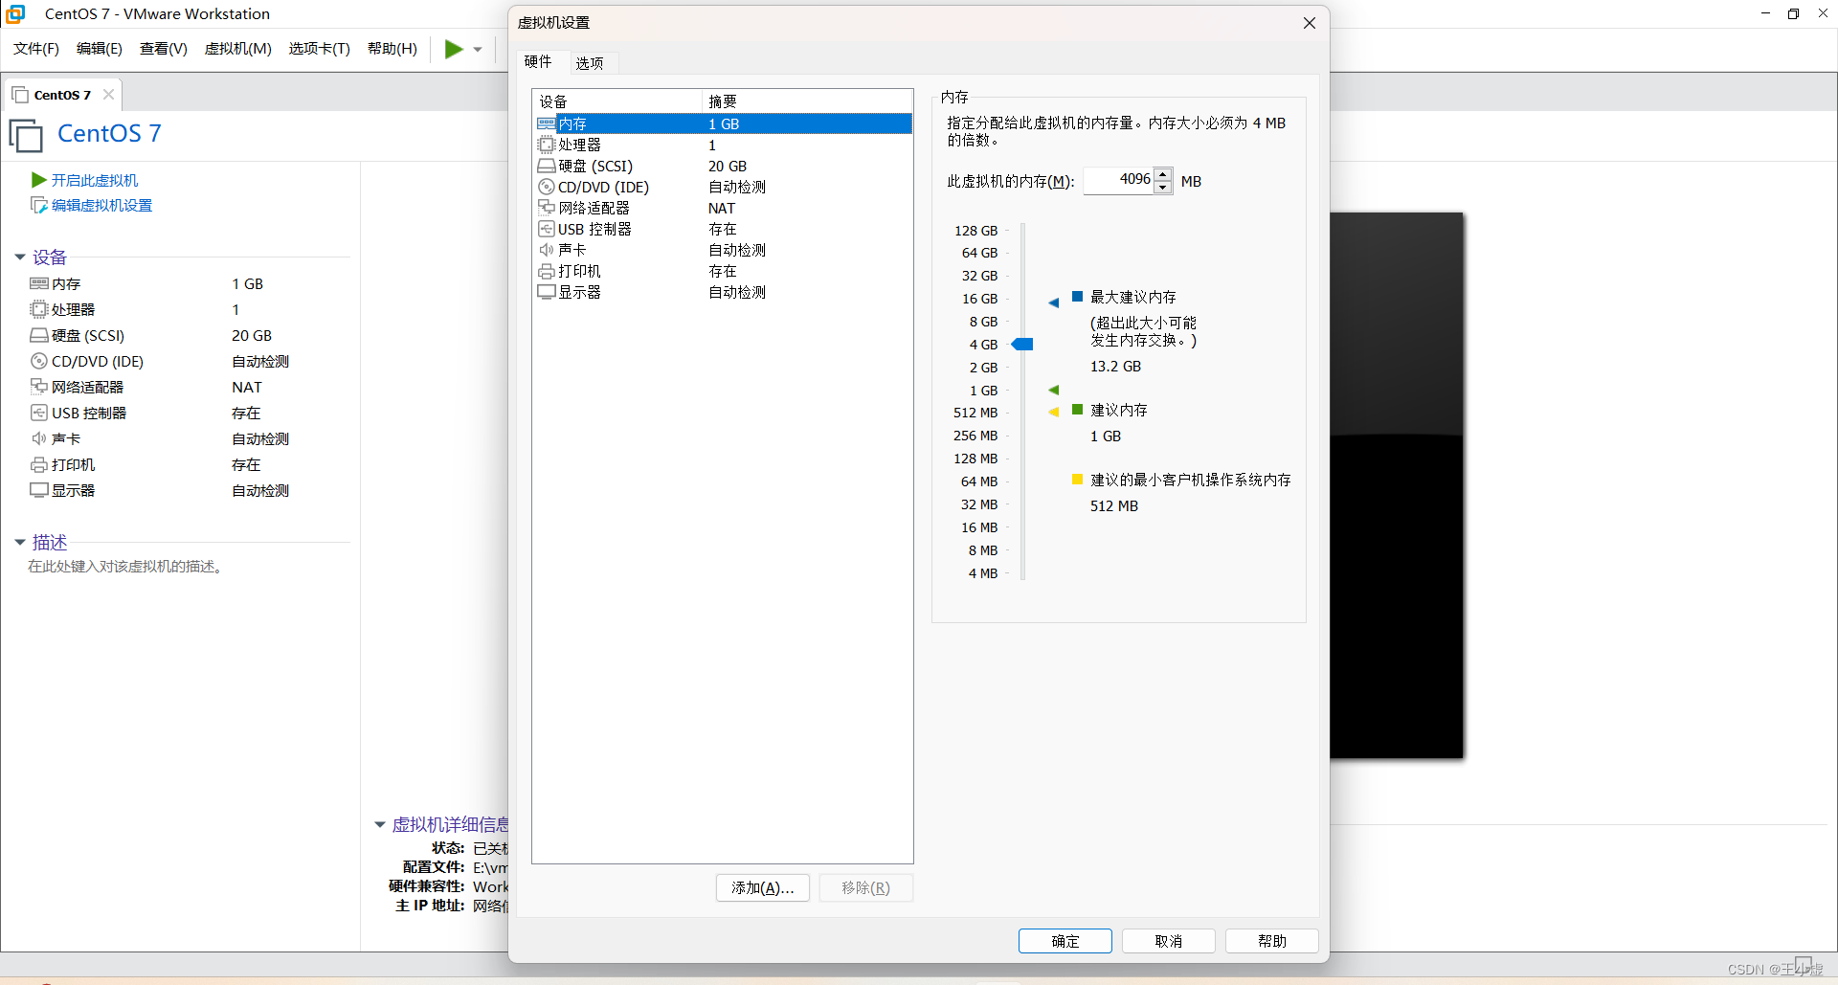Click the 确定 button
The image size is (1838, 985).
(1065, 941)
